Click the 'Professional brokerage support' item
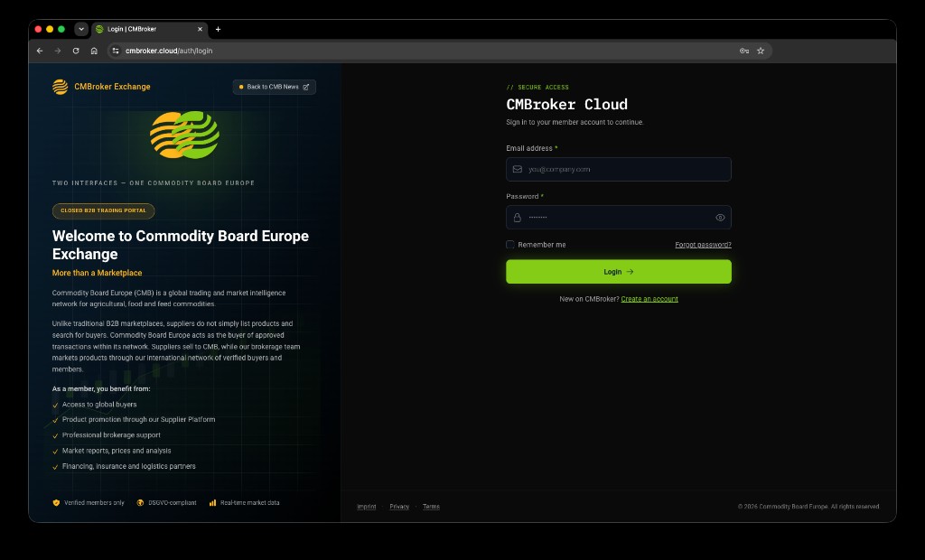Screen dimensions: 925x560 pos(111,434)
